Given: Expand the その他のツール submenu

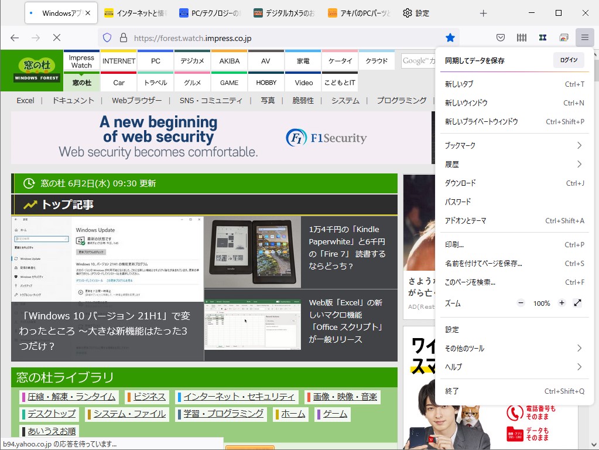Looking at the screenshot, I should (514, 347).
